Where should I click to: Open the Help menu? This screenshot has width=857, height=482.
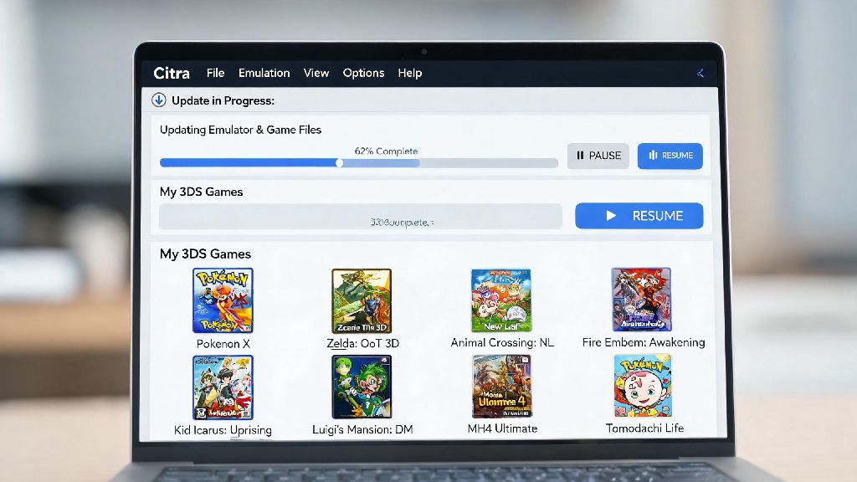click(x=410, y=73)
